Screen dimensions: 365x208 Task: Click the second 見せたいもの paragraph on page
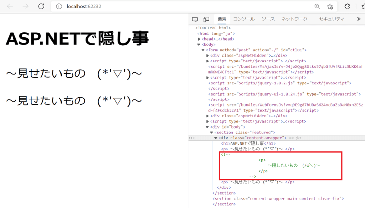74,101
